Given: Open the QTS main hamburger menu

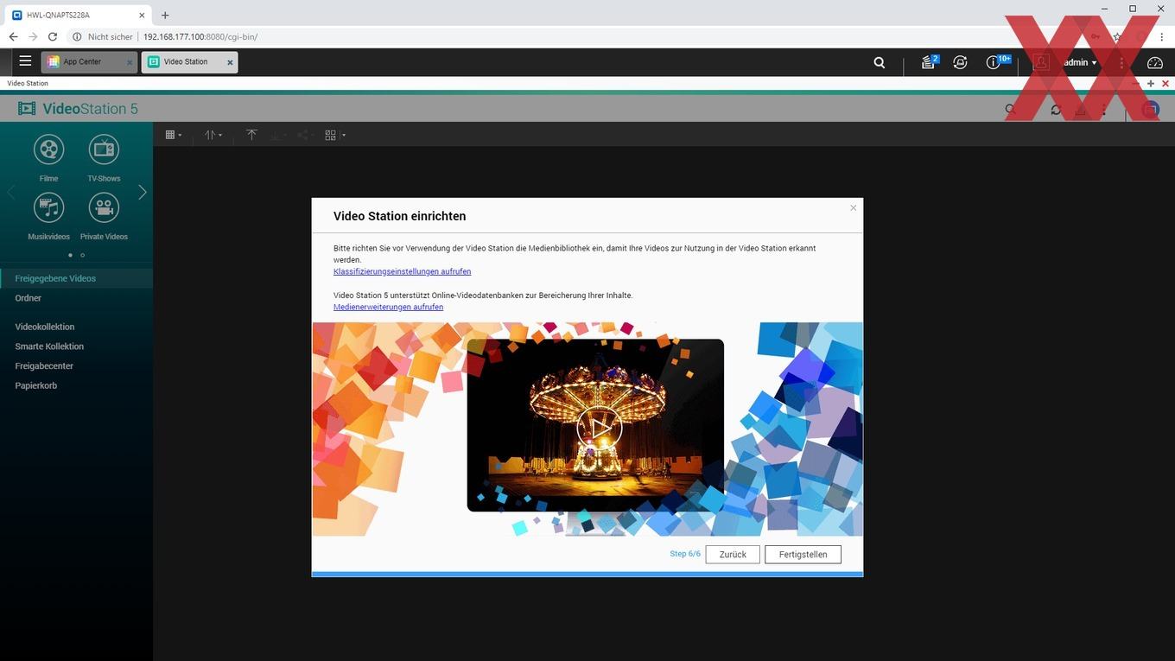Looking at the screenshot, I should pyautogui.click(x=25, y=61).
